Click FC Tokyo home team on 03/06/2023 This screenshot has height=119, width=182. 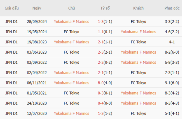click(x=71, y=52)
